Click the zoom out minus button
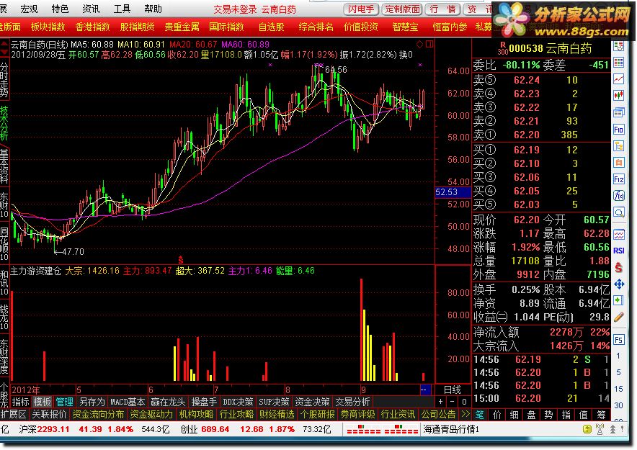637x450 pixels. [x=452, y=402]
